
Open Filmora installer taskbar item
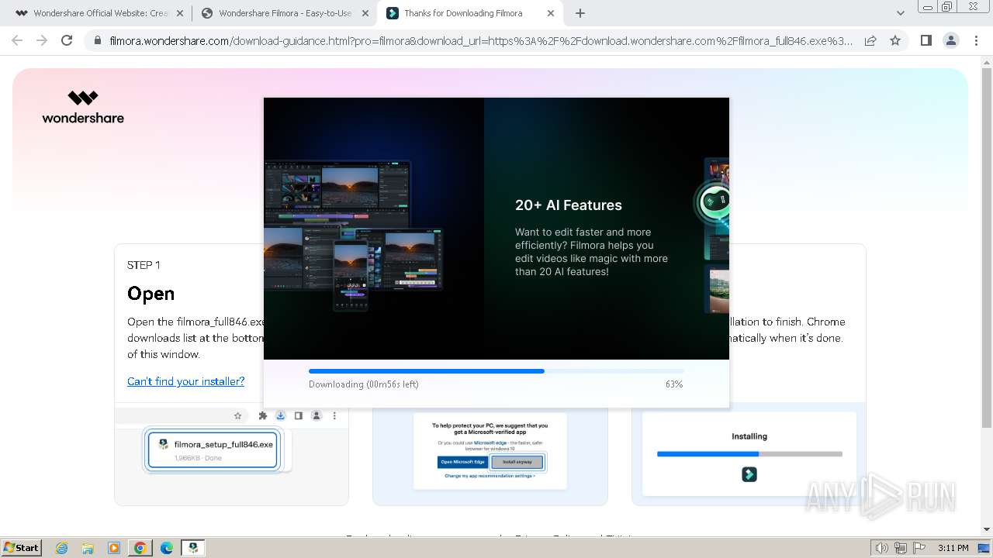(193, 548)
